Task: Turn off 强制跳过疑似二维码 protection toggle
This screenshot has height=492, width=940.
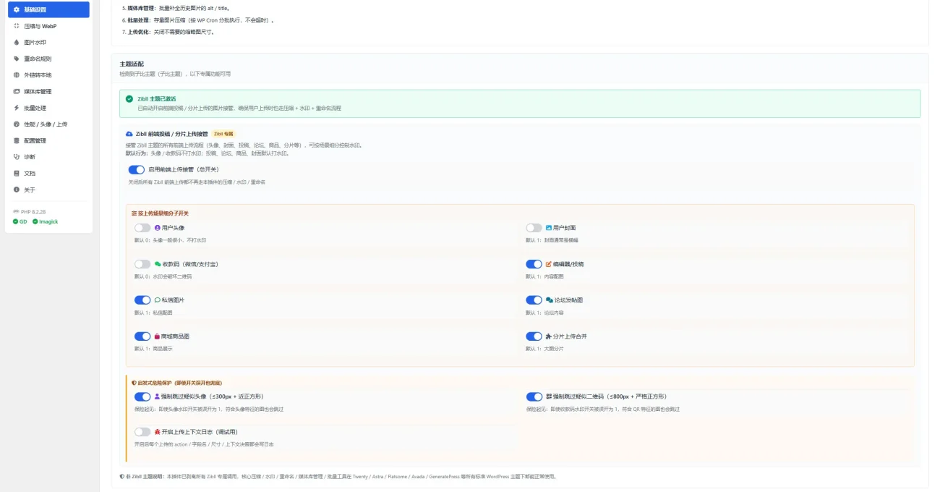Action: (534, 396)
